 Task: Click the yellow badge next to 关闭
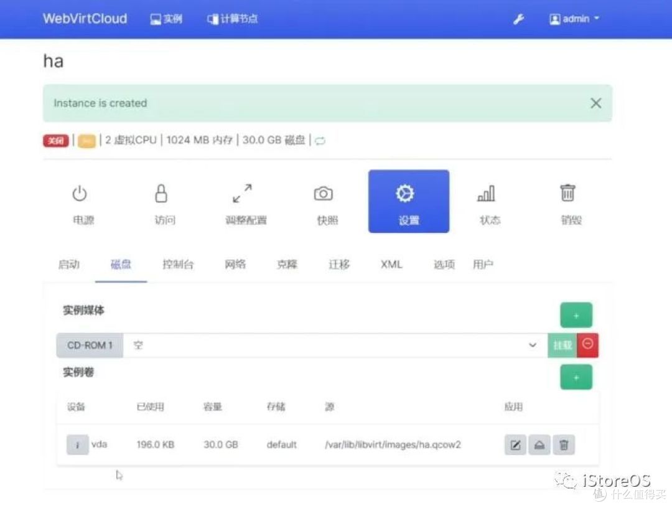[x=86, y=141]
